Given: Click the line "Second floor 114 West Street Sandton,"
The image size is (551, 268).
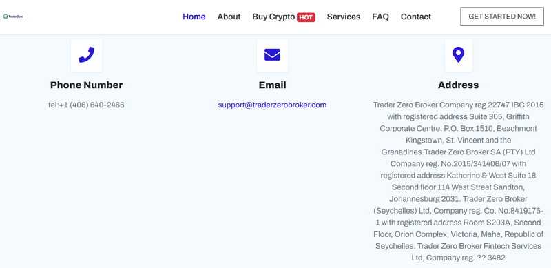Looking at the screenshot, I should click(458, 187).
